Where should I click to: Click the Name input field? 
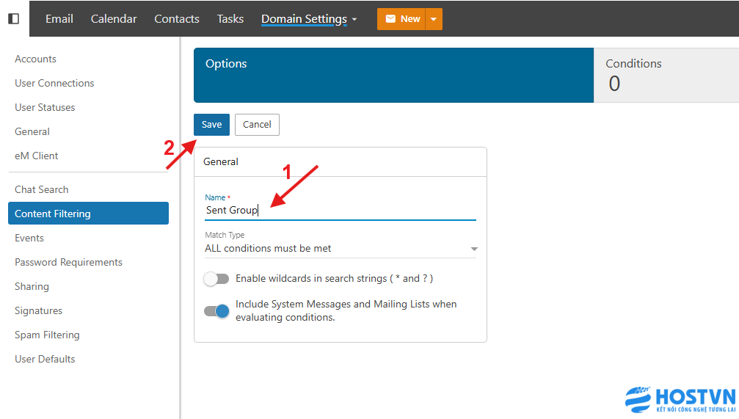pyautogui.click(x=341, y=211)
